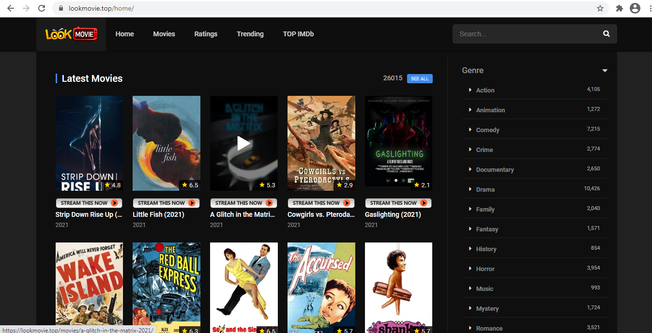Screen dimensions: 652x333
Task: Click the 2.9 rating badge on Cowgirls vs Pterodactyls
Action: pos(345,185)
